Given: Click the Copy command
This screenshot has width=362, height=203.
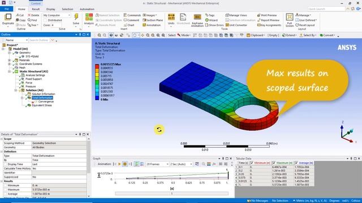Looking at the screenshot, I should tap(21, 20).
